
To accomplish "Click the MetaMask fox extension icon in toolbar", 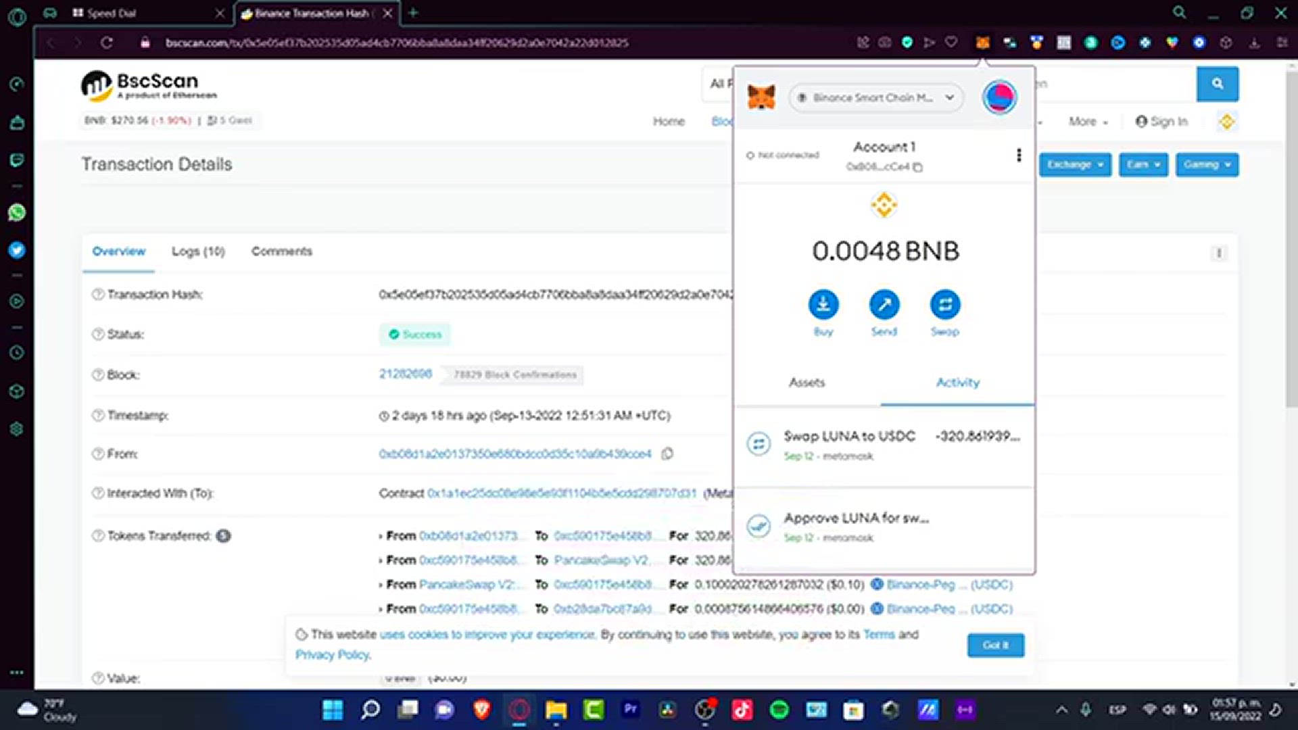I will coord(982,43).
